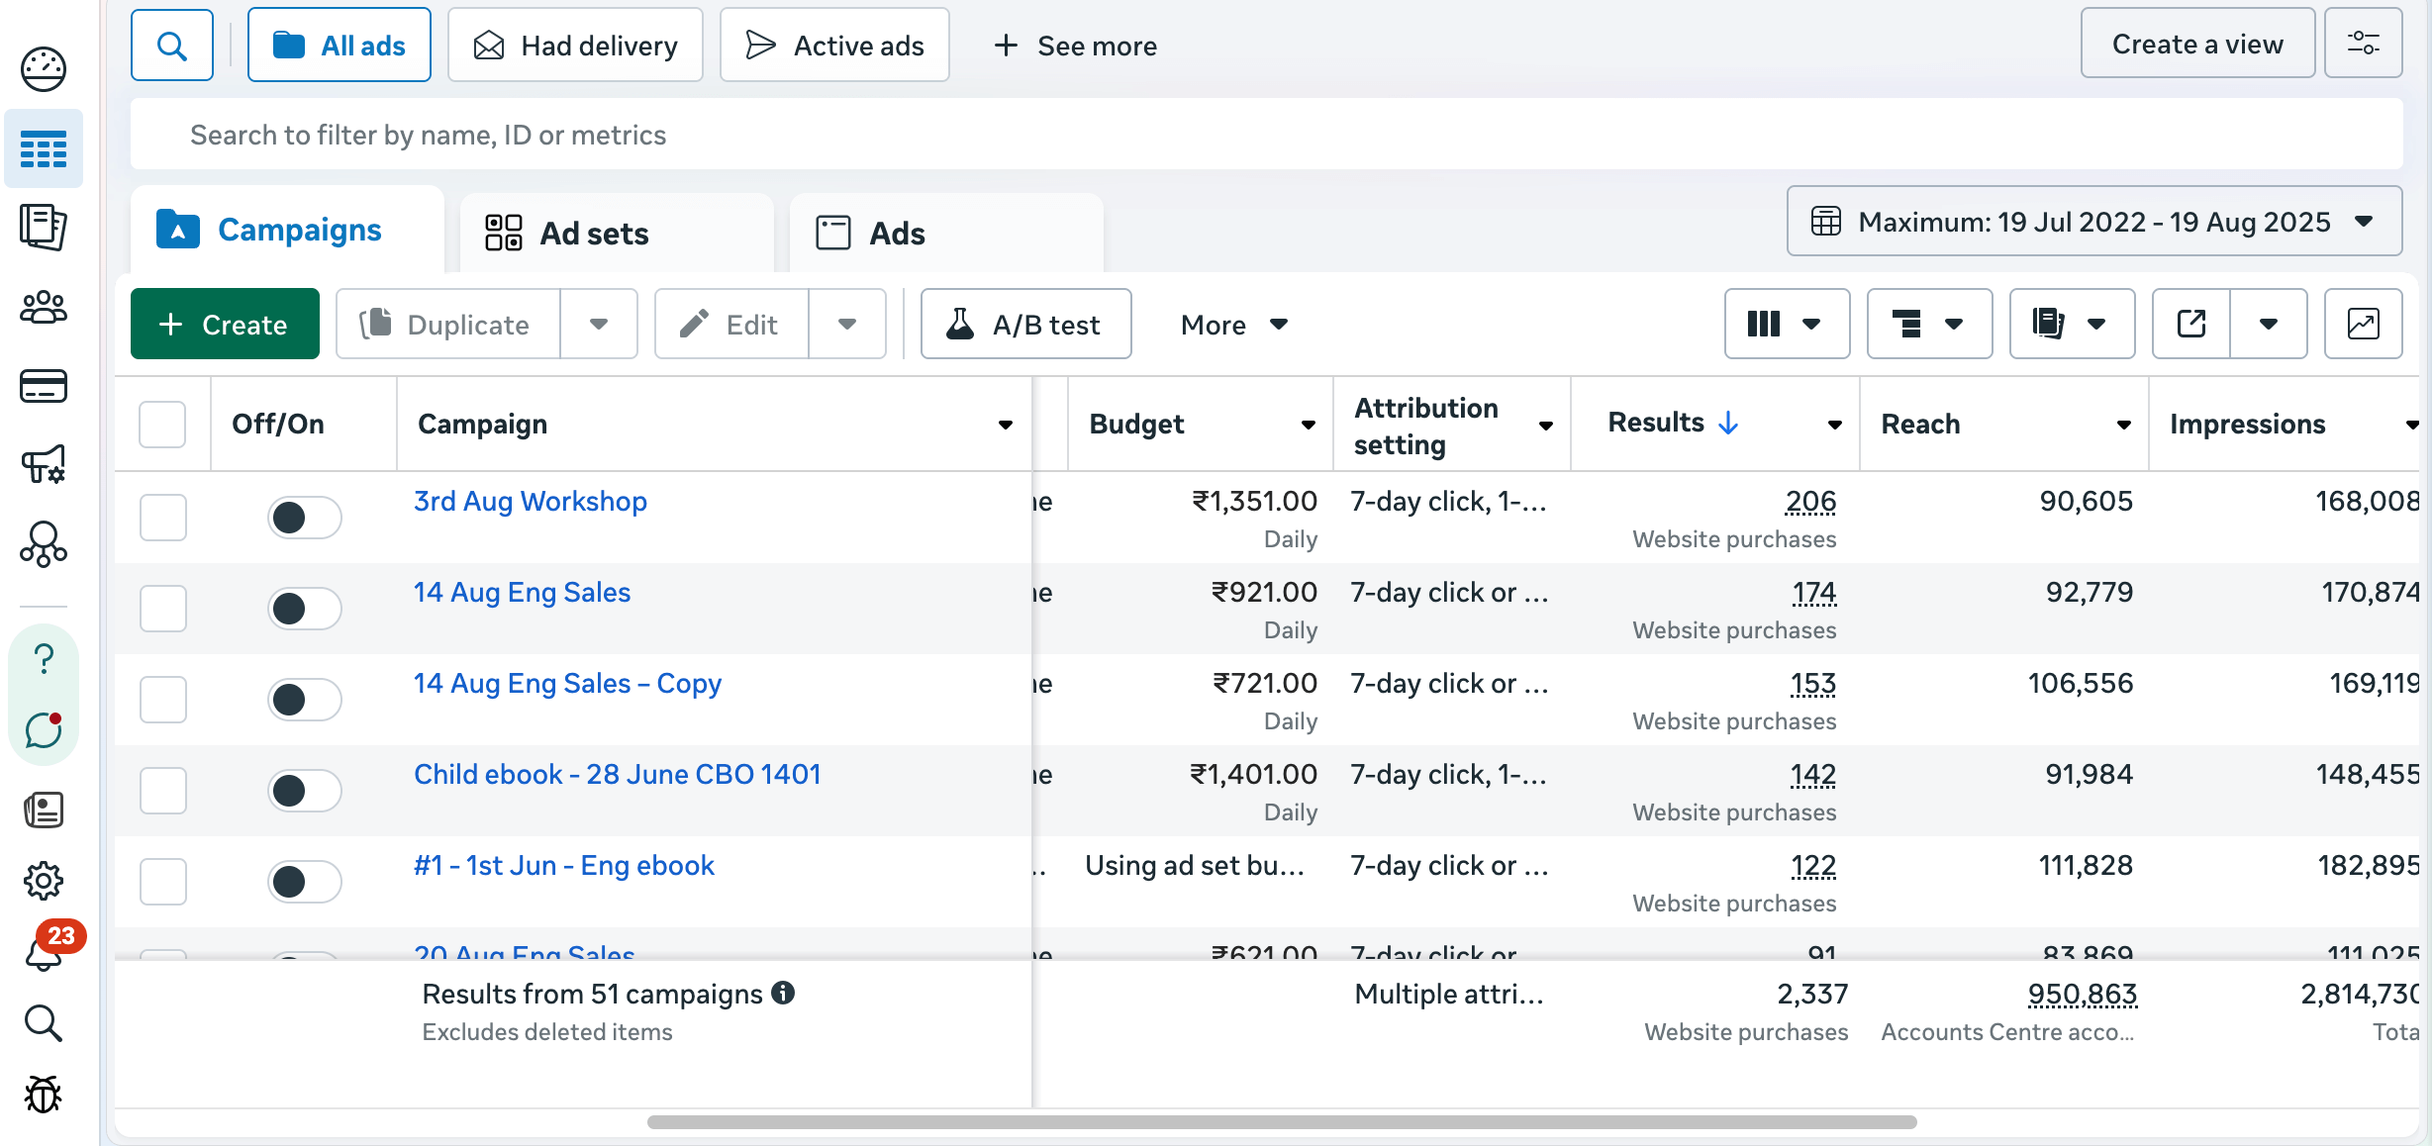The image size is (2432, 1146).
Task: Open the Advertising settings megaphone icon
Action: [44, 464]
